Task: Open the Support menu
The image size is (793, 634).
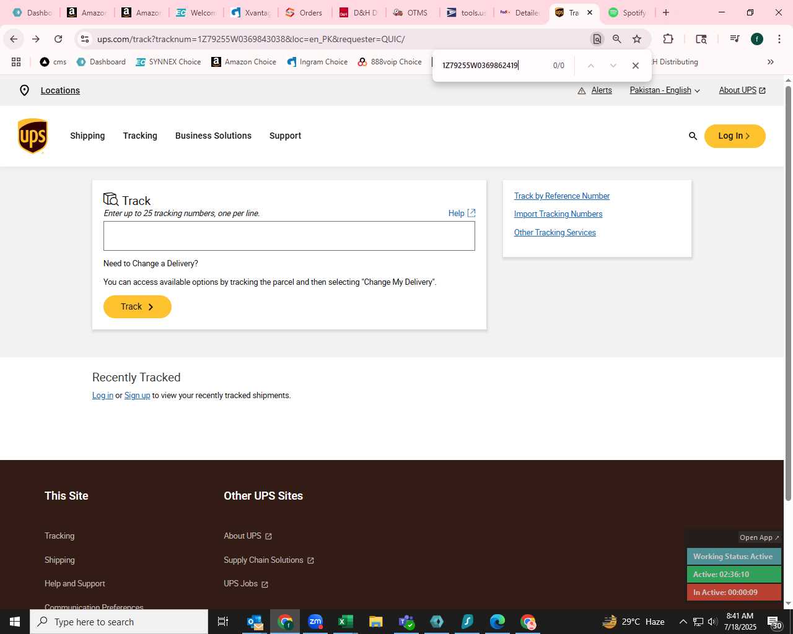Action: pos(285,136)
